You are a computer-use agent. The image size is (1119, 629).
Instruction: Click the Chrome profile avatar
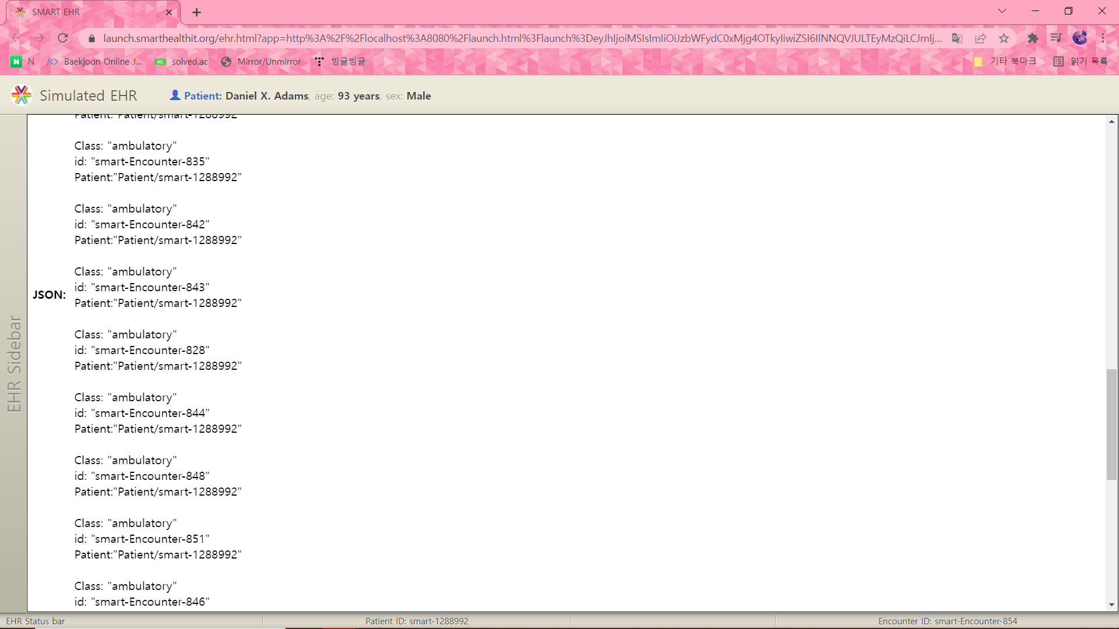pos(1079,38)
